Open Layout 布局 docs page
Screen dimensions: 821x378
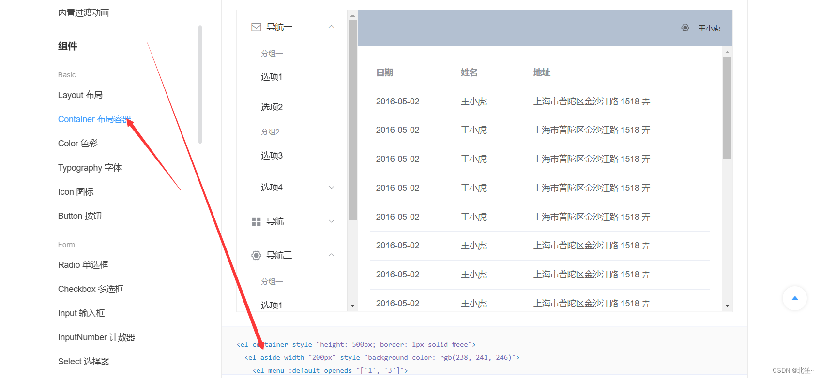click(80, 95)
